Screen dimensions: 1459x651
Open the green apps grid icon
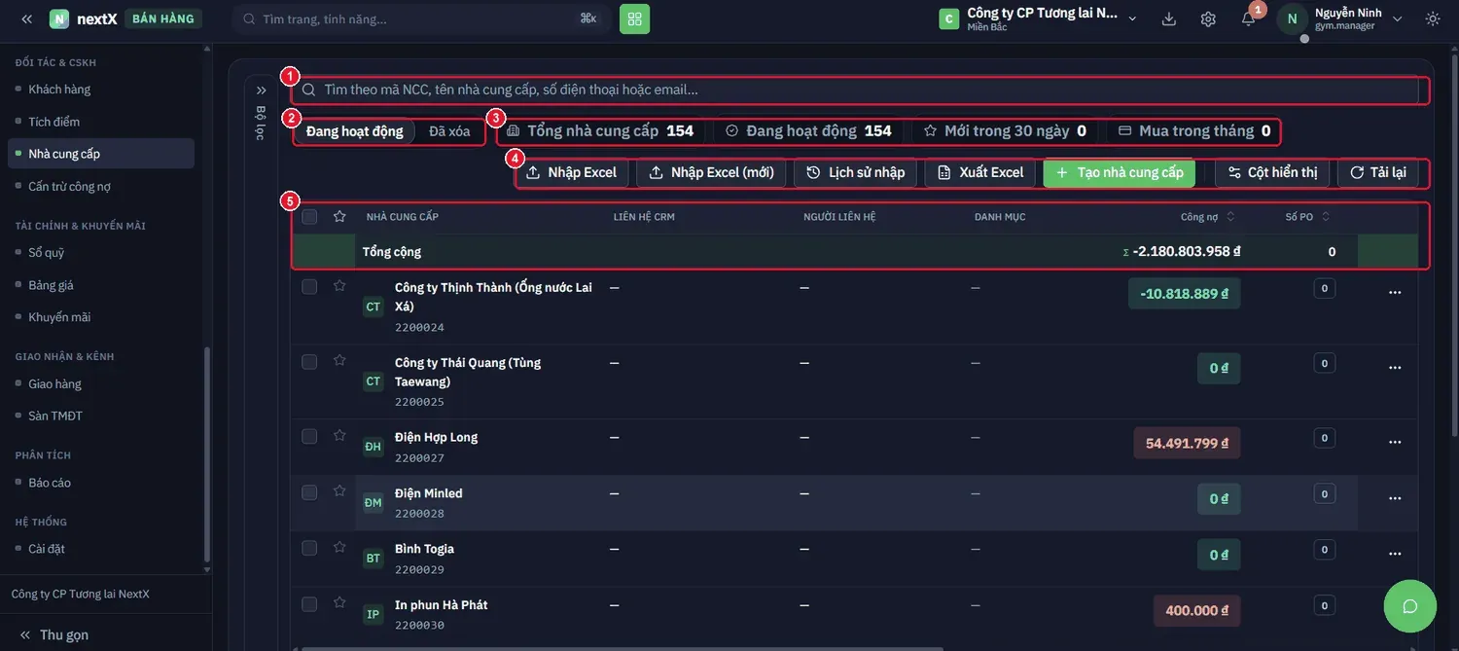point(634,18)
